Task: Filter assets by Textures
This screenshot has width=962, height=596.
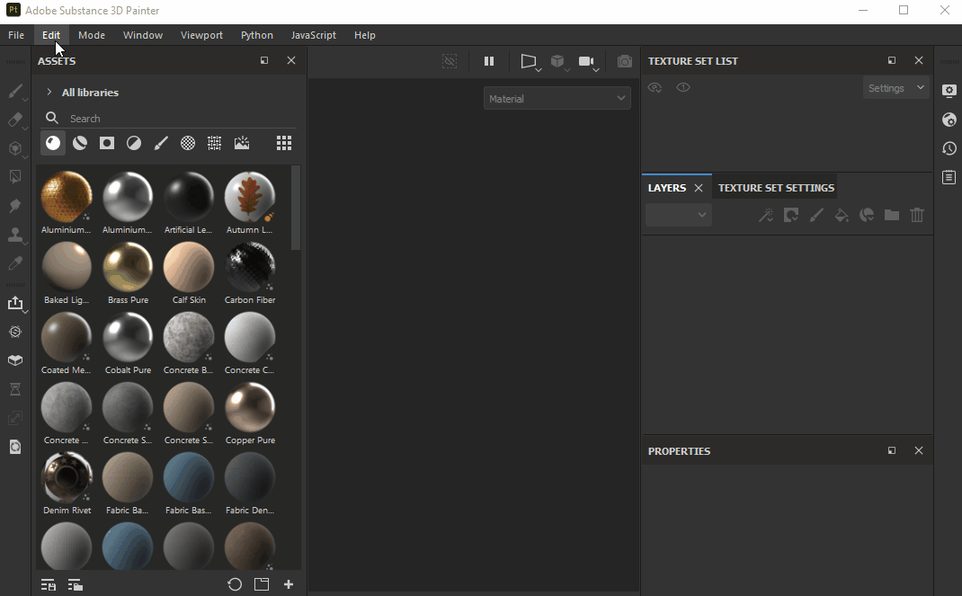Action: [215, 143]
